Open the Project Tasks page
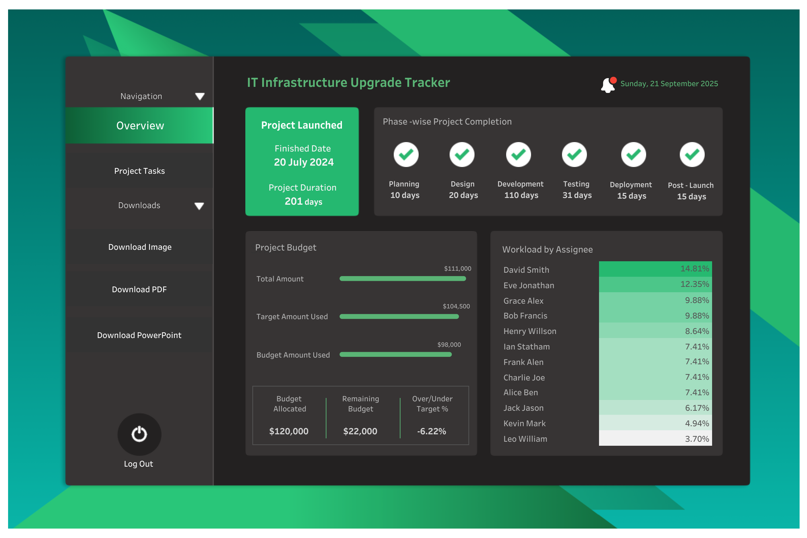This screenshot has height=538, width=807. point(139,171)
